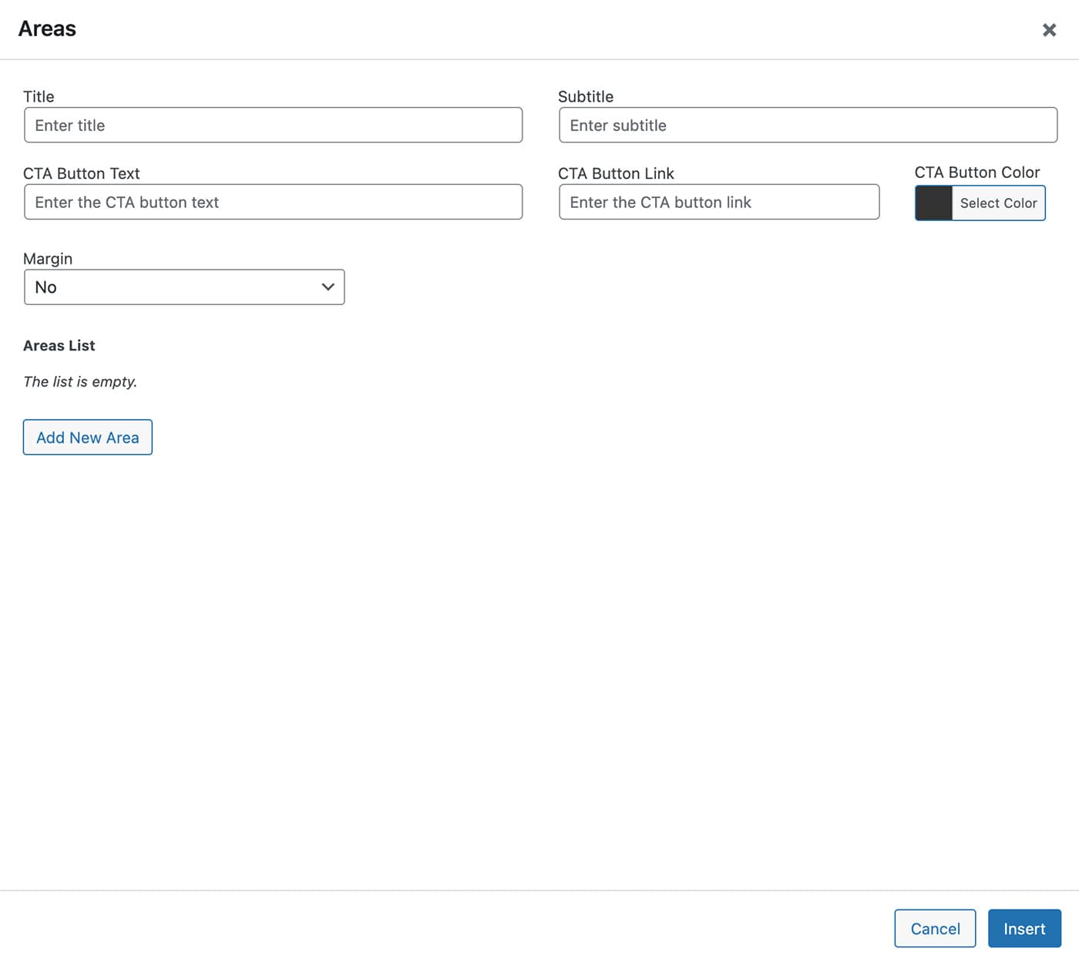This screenshot has width=1079, height=962.
Task: Cancel the Areas dialog
Action: point(935,929)
